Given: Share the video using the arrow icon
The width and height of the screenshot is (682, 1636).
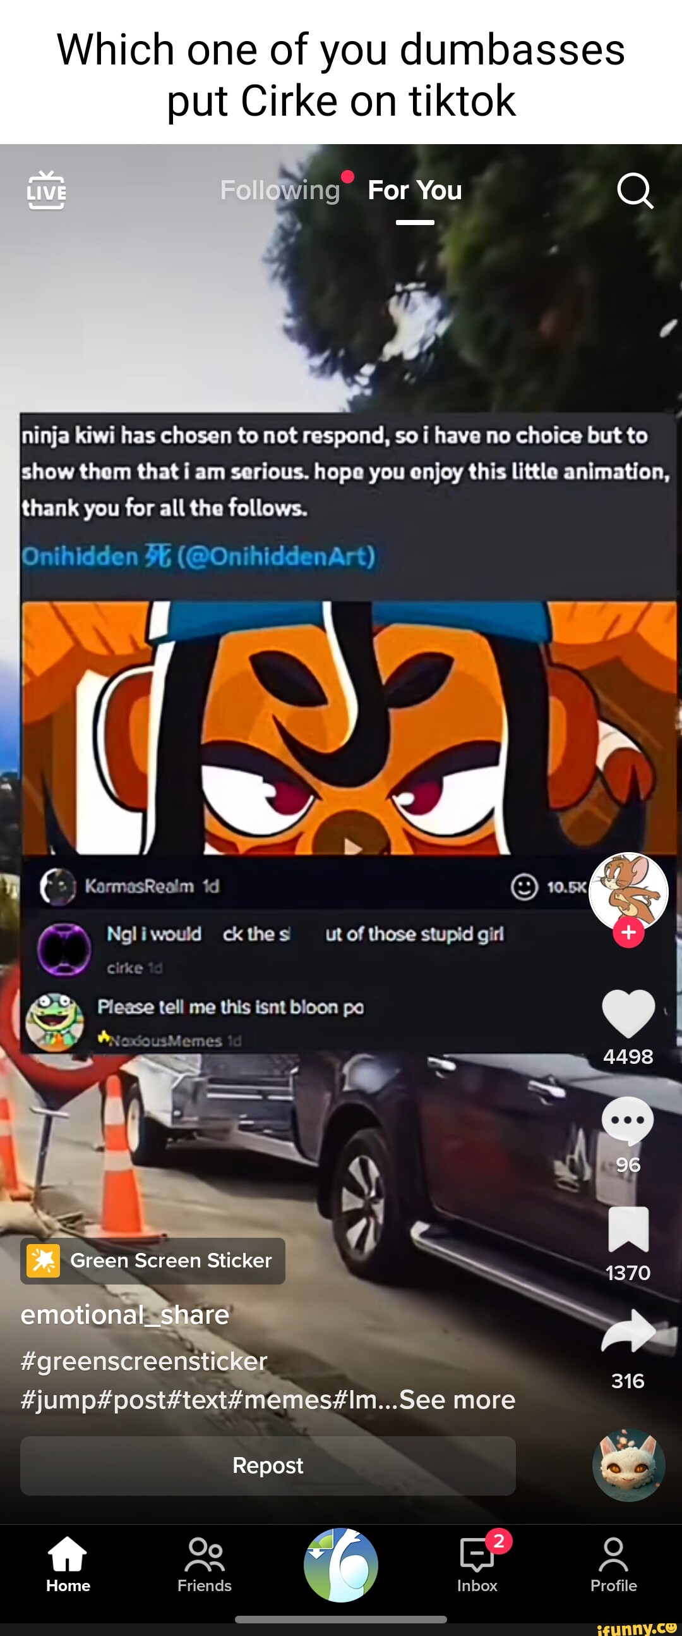Looking at the screenshot, I should point(628,1331).
